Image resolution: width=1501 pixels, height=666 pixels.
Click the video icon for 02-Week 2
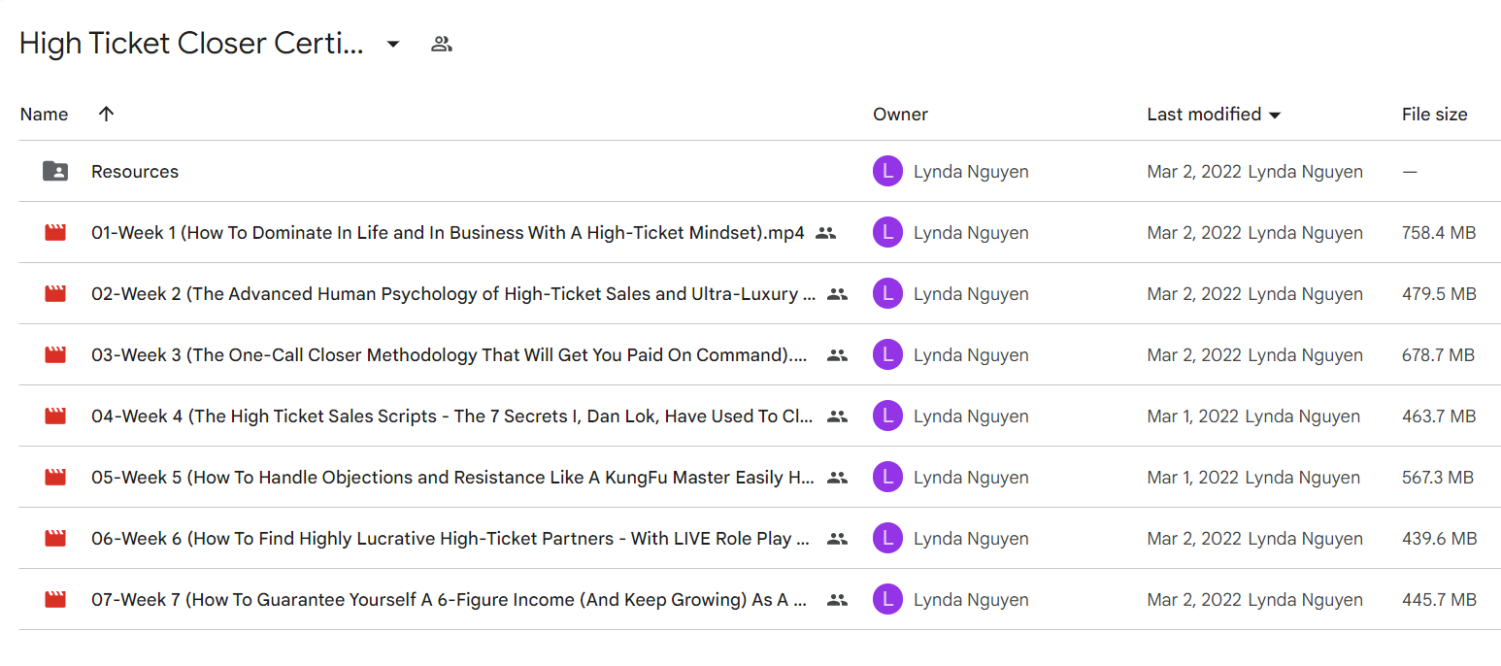[x=55, y=294]
